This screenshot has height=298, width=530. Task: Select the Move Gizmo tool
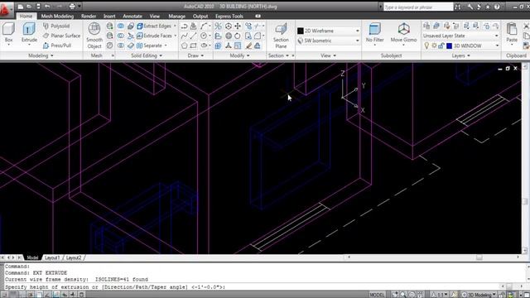point(403,33)
